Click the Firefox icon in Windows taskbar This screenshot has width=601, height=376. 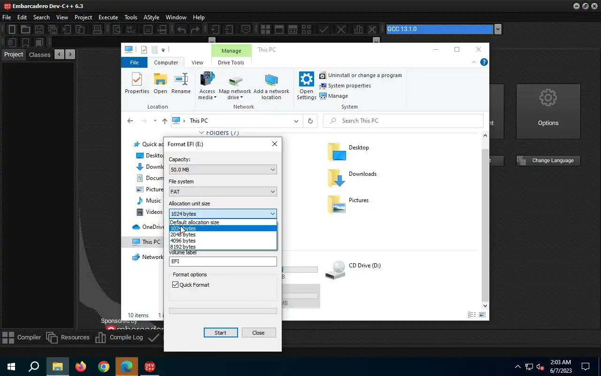(81, 367)
